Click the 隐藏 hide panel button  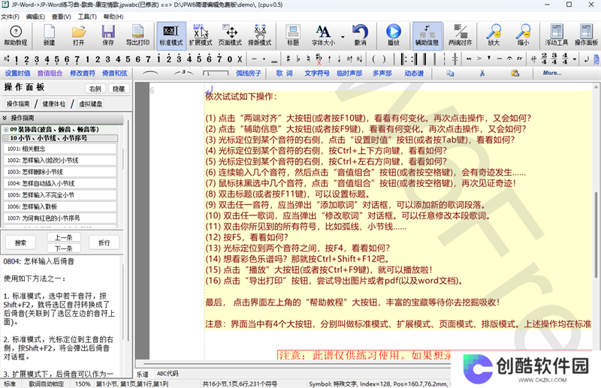tap(119, 89)
